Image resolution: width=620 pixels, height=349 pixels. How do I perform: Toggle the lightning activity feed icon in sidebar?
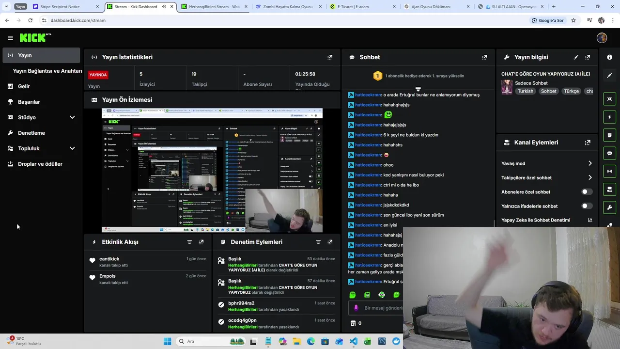pyautogui.click(x=609, y=117)
